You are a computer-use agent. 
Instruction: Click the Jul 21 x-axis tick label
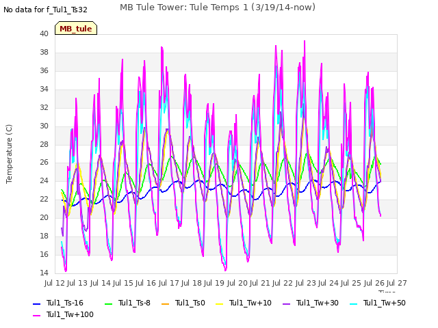pyautogui.click(x=260, y=283)
